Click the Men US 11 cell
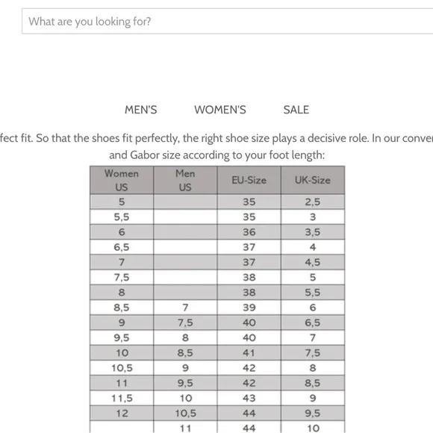 tap(185, 428)
